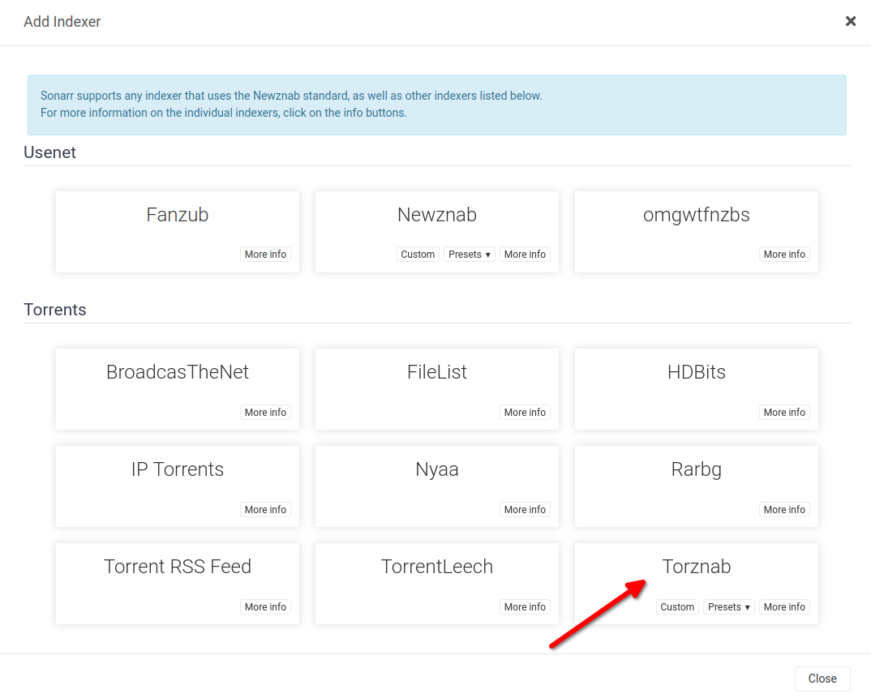Click the Torznab indexer title
871x698 pixels.
pos(696,567)
